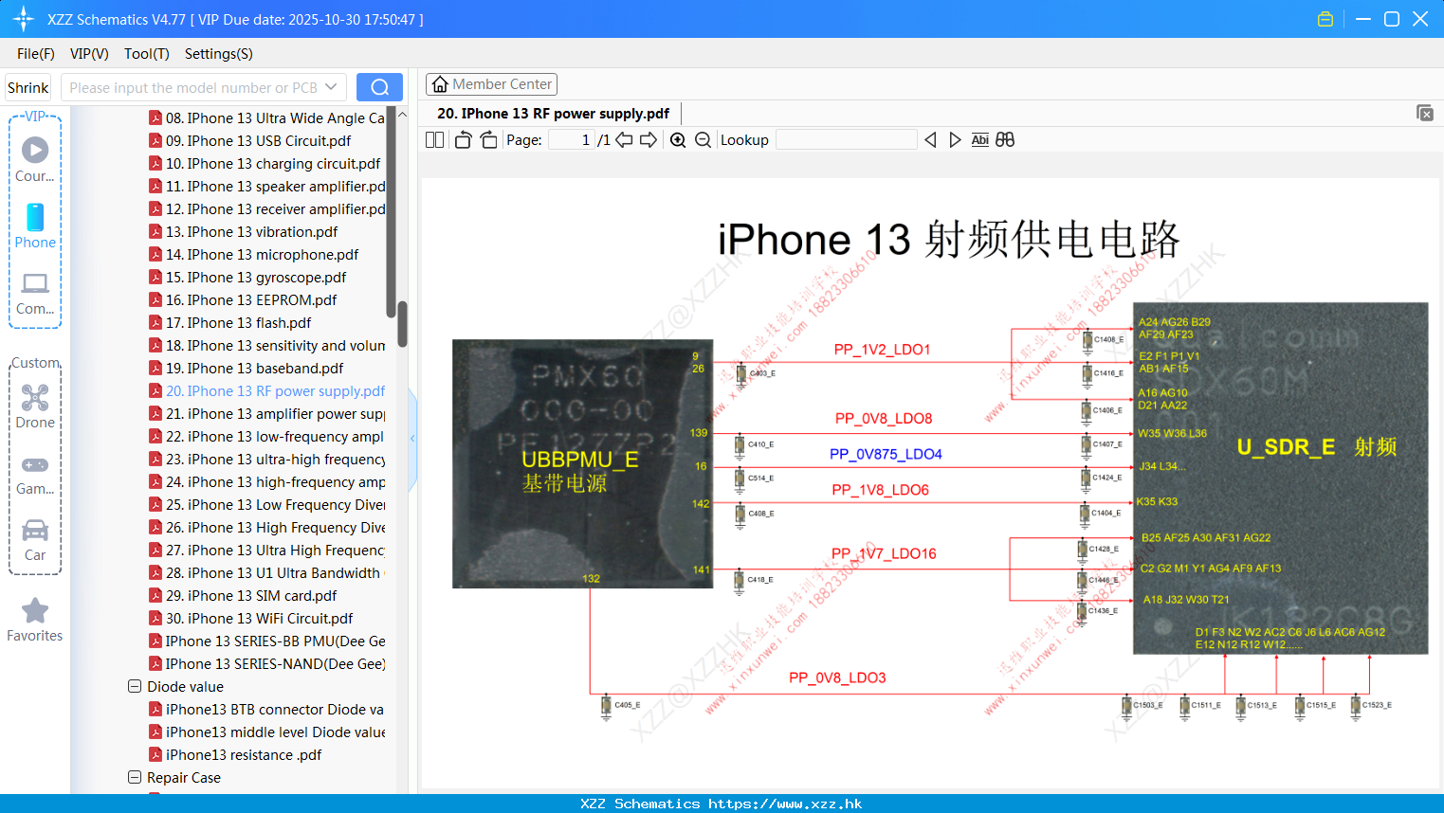Open model number dropdown arrow
The height and width of the screenshot is (813, 1444).
pyautogui.click(x=331, y=87)
